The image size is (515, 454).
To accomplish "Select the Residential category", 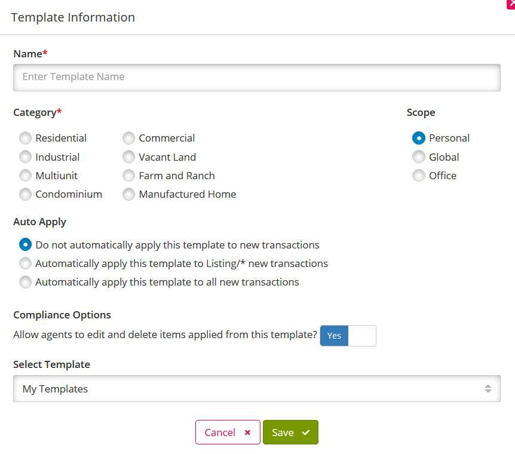I will [25, 138].
